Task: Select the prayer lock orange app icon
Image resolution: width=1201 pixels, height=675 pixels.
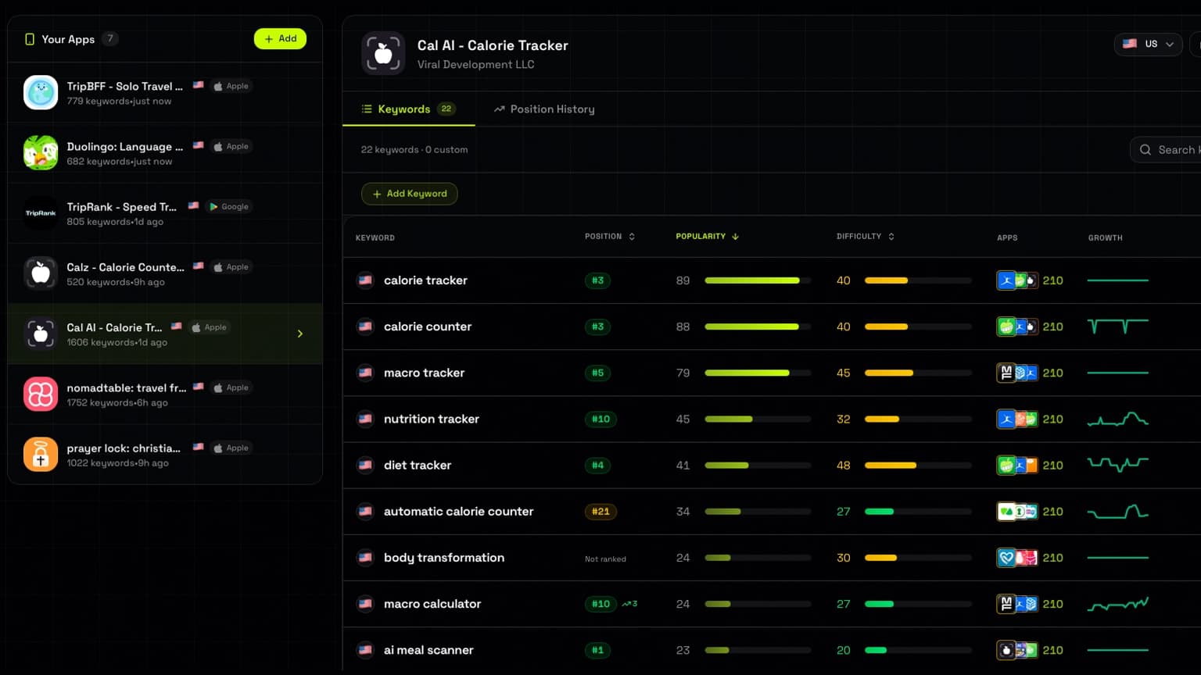Action: coord(41,454)
